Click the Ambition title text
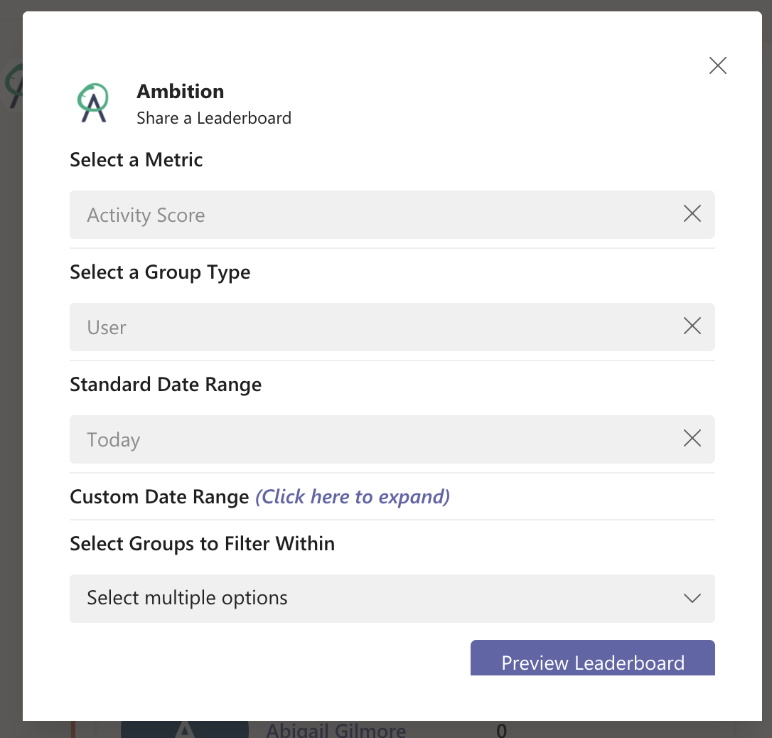Screen dimensions: 772x738 180,92
